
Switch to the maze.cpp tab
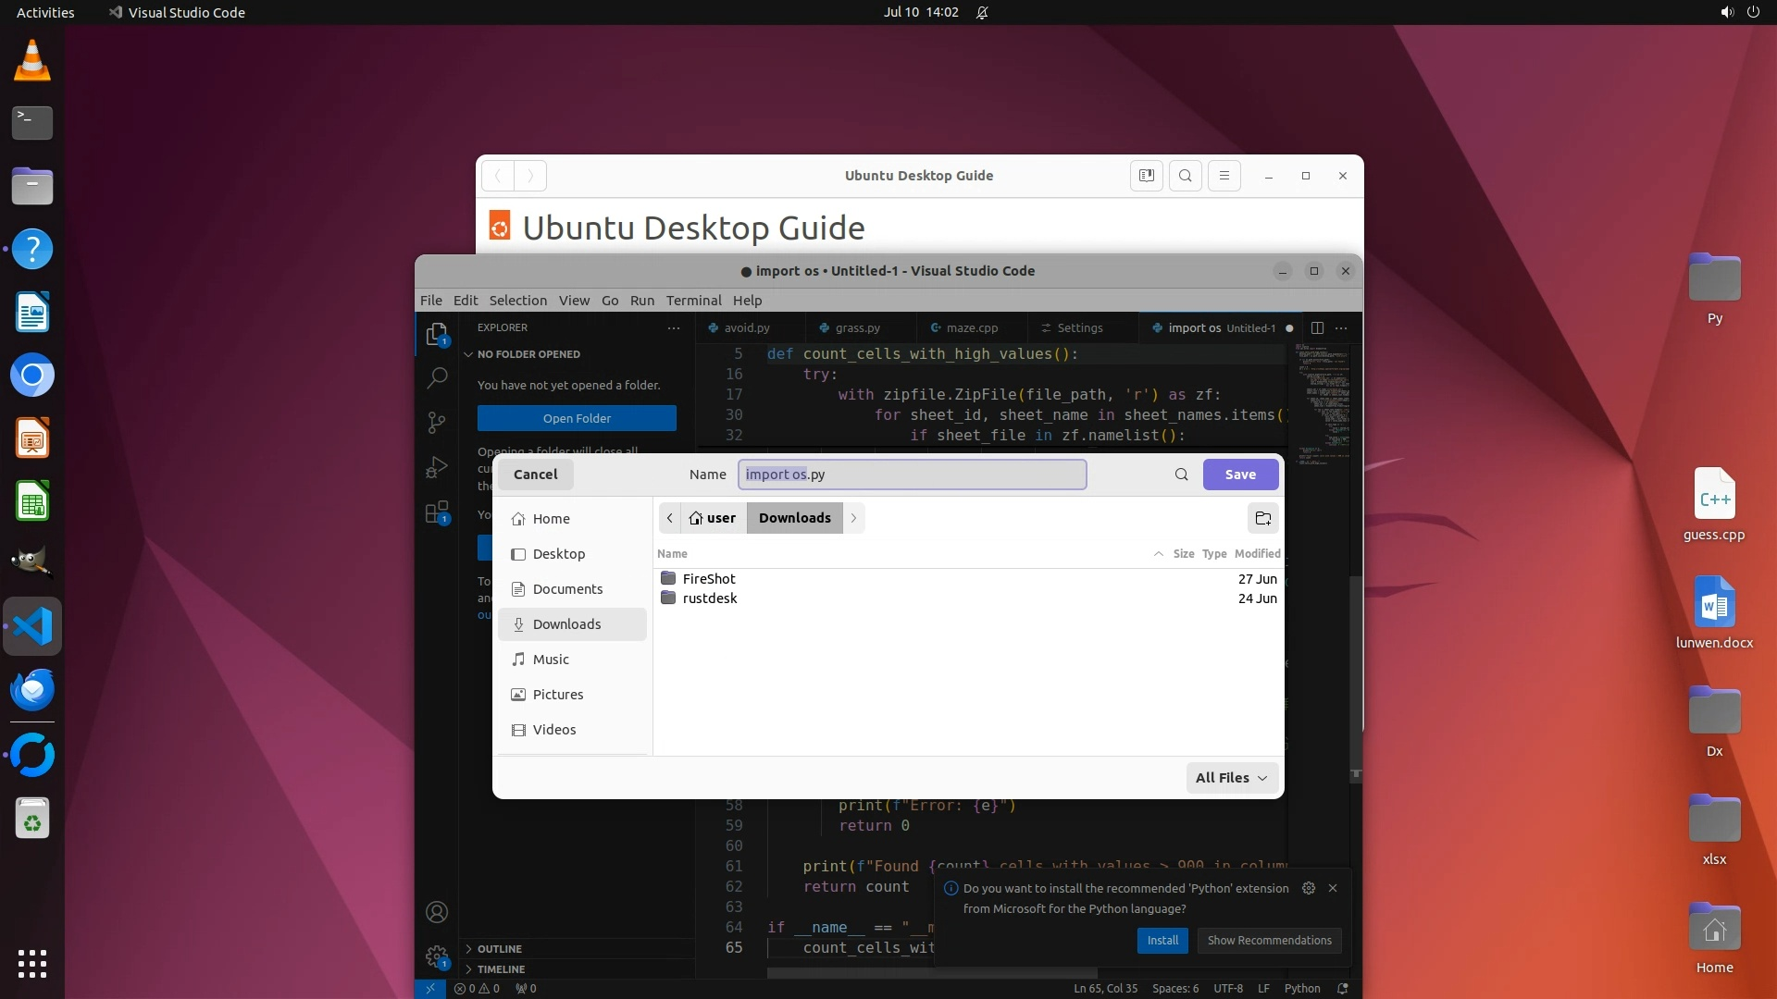971,327
